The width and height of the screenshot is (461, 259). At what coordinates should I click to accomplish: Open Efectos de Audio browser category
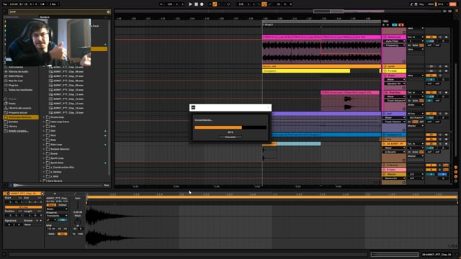(18, 72)
